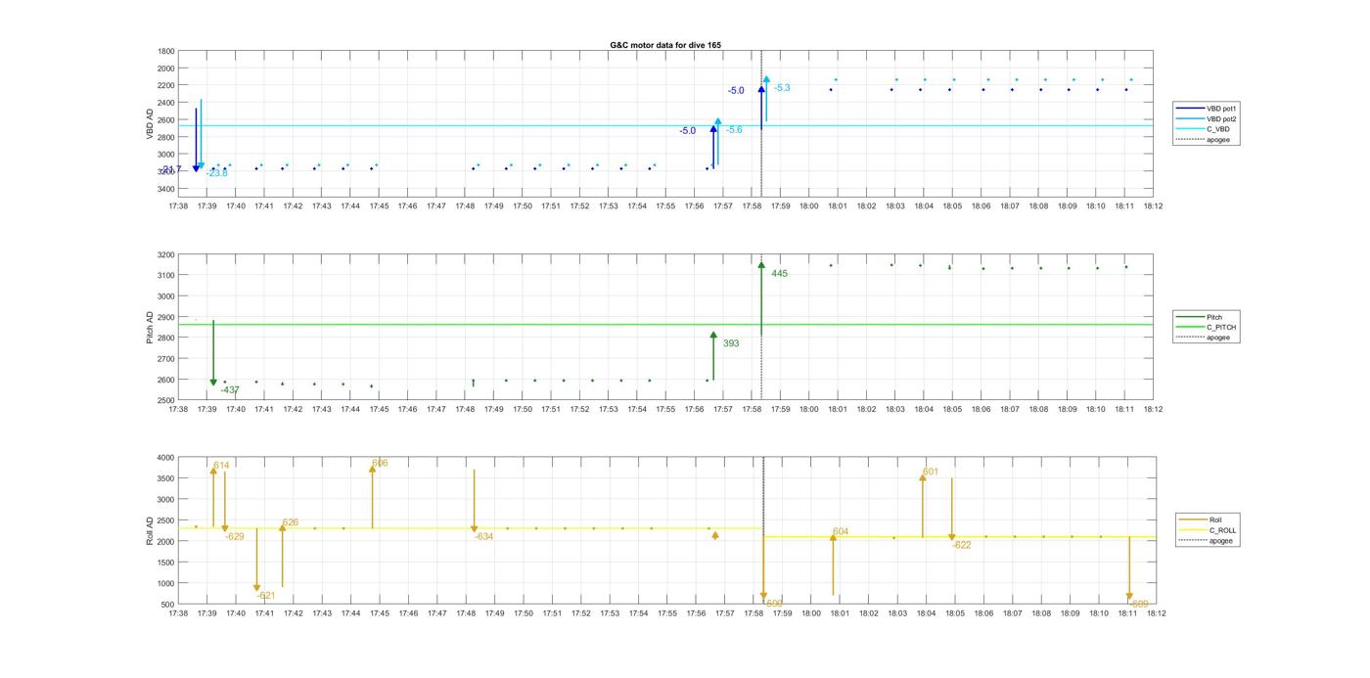This screenshot has height=678, width=1370.
Task: Click the '-5.0' label left of '-5.3'
Action: pyautogui.click(x=736, y=91)
